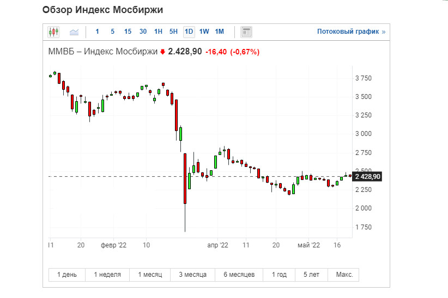
Task: Choose the 1H interval
Action: coord(158,32)
